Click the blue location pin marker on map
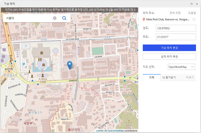Viewport: 201px width, 133px height. [x=70, y=65]
